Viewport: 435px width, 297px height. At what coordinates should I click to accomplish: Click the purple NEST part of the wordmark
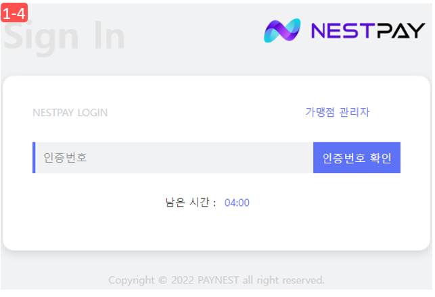pyautogui.click(x=341, y=30)
